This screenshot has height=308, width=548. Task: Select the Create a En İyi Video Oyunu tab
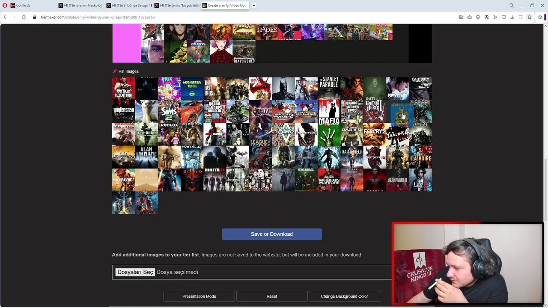click(225, 6)
